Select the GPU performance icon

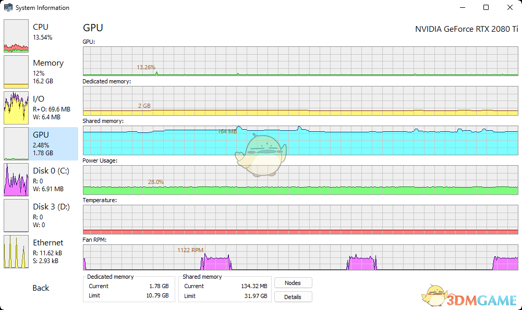click(16, 143)
